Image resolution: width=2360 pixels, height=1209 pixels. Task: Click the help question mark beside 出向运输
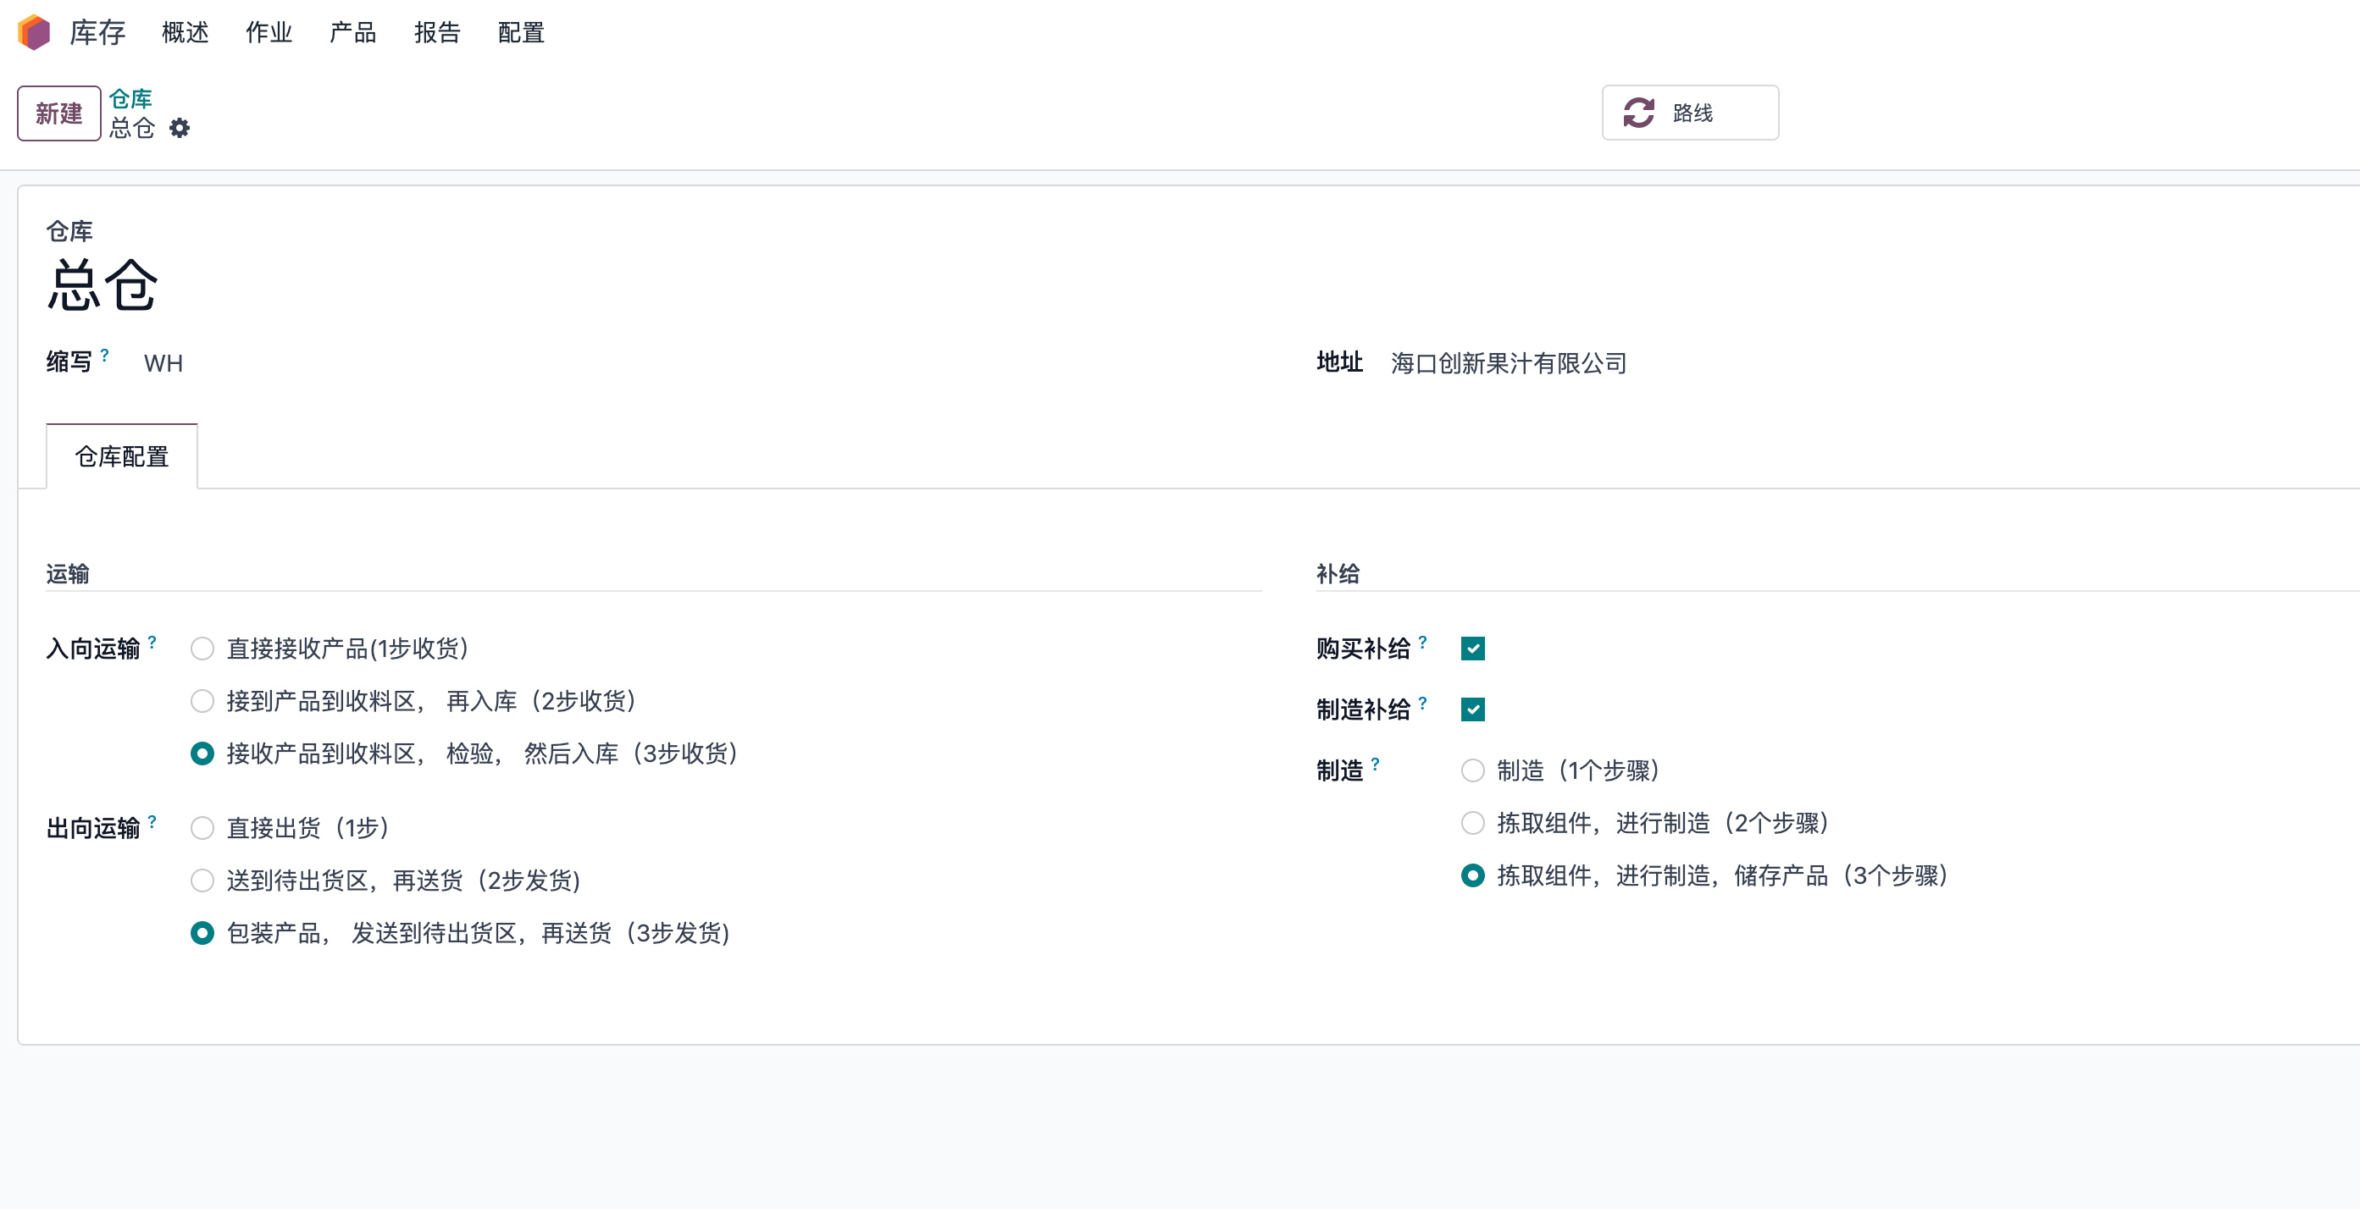click(152, 821)
